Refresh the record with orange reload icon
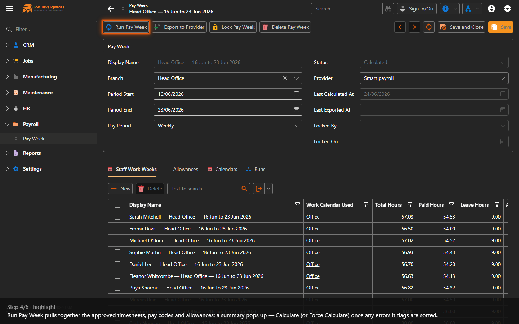 click(x=429, y=27)
